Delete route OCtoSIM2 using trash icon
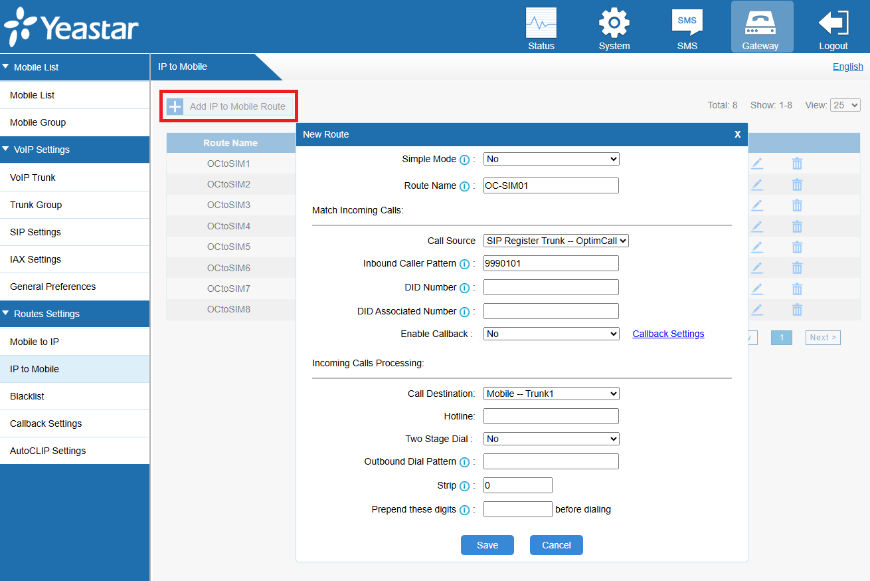Screen dimensions: 870x581 click(797, 184)
